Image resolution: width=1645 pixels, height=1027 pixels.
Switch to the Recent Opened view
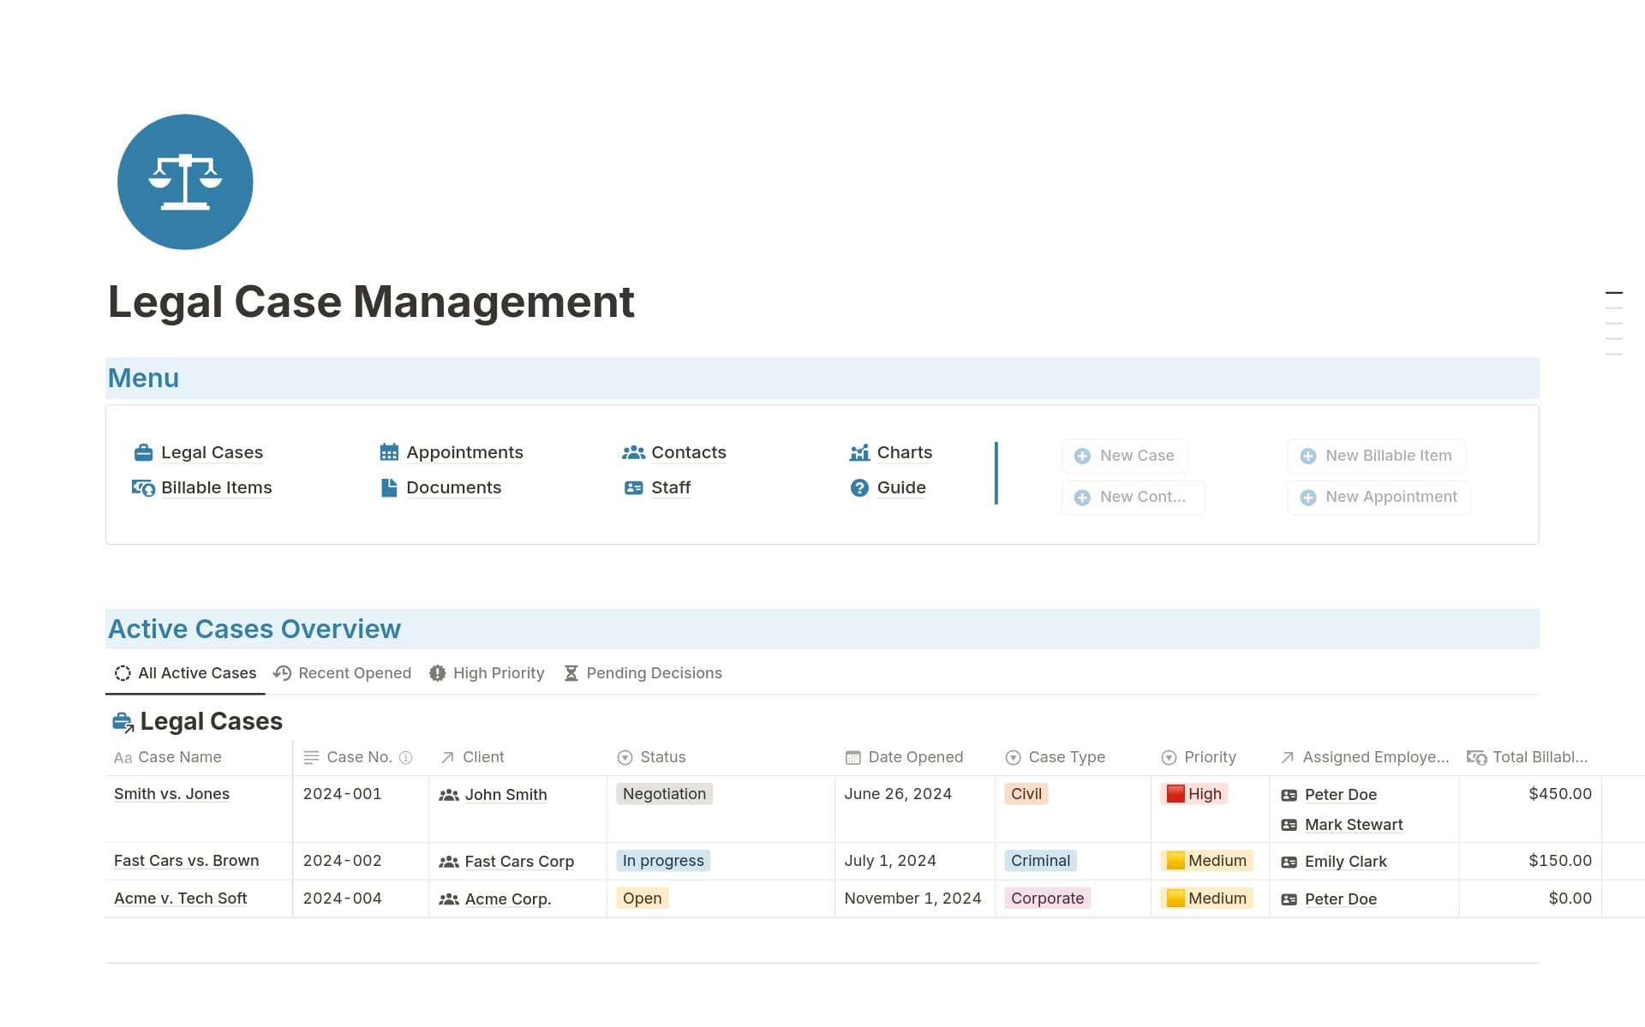[354, 673]
